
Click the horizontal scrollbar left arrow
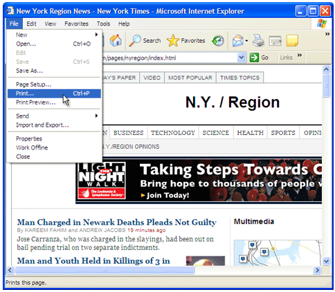[x=10, y=270]
